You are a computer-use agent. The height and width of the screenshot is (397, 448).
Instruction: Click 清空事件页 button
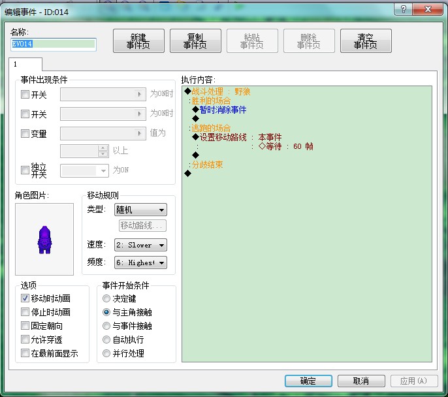[x=366, y=41]
